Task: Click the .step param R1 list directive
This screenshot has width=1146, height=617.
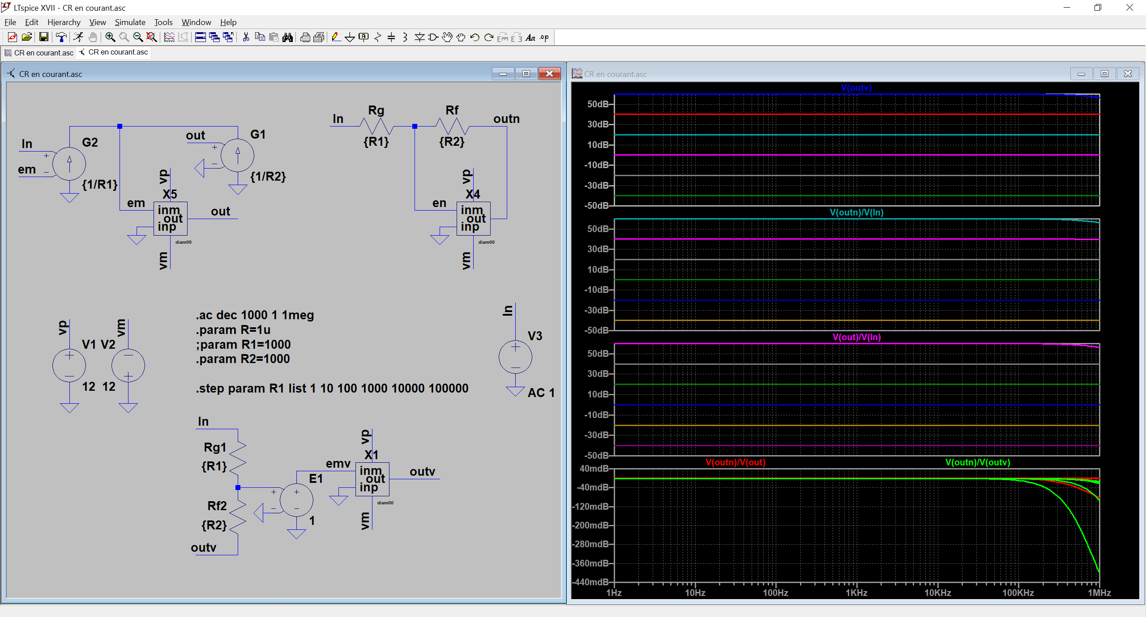Action: point(332,388)
